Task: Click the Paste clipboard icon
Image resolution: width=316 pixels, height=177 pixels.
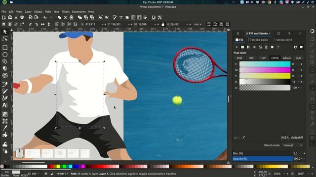Action: click(71, 18)
